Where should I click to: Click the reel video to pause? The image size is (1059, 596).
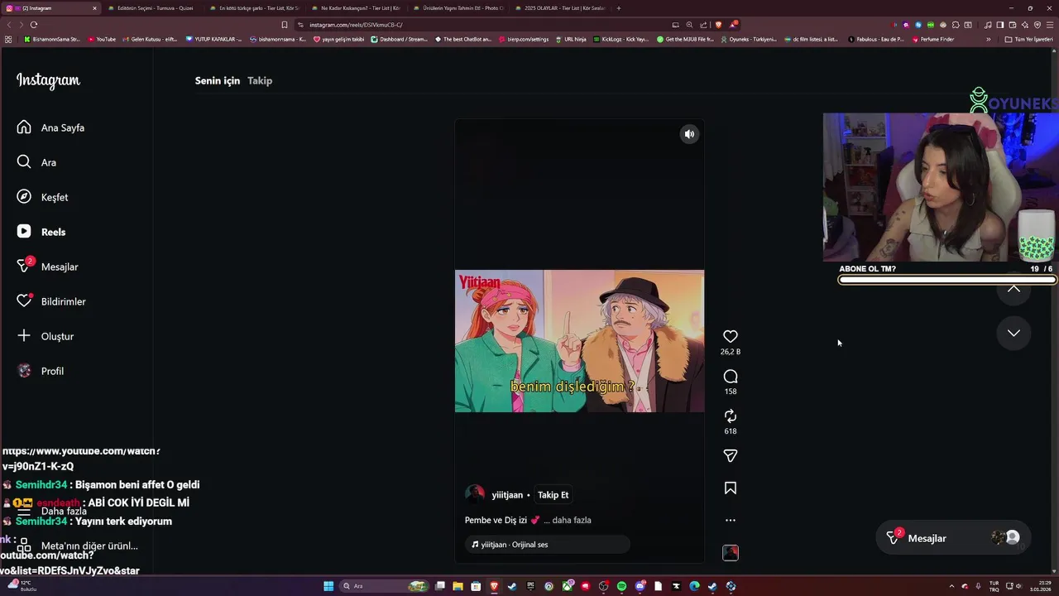pyautogui.click(x=579, y=341)
